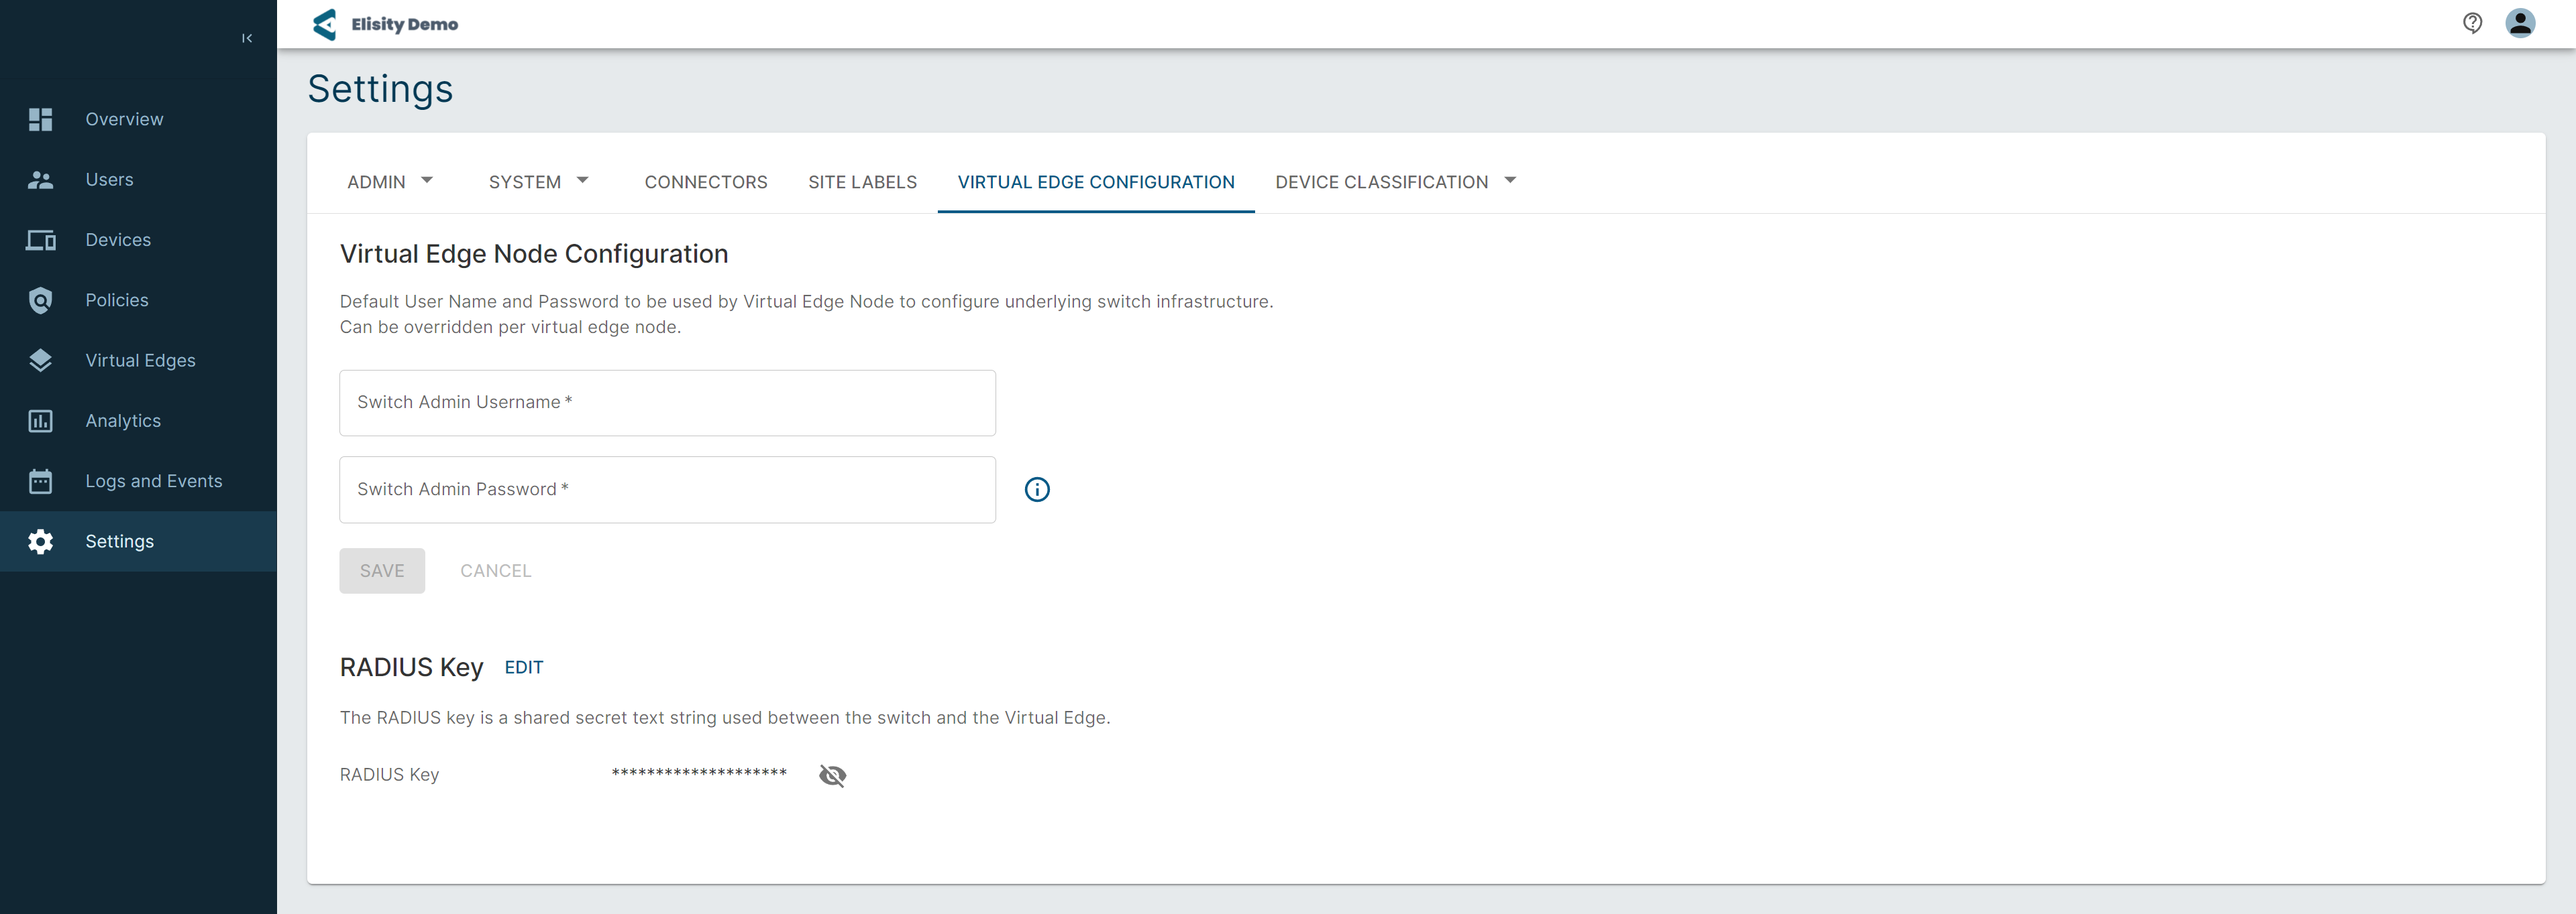The height and width of the screenshot is (914, 2576).
Task: Open the help question mark icon
Action: [x=2472, y=23]
